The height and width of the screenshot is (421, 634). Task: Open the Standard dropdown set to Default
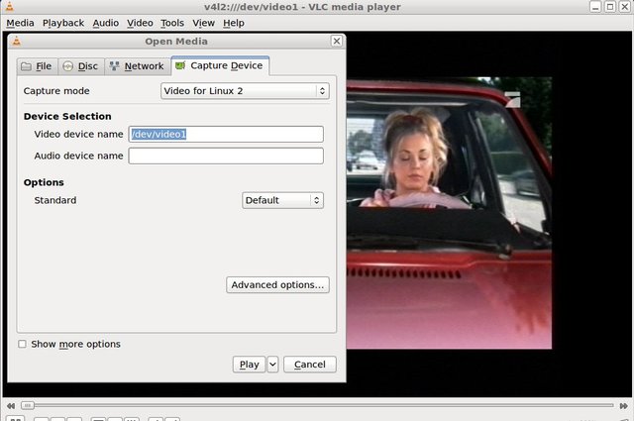(282, 200)
